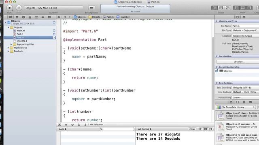Viewport: 259px width, 145px height.
Task: Select Objective-C protocol template
Action: pyautogui.click(x=237, y=126)
